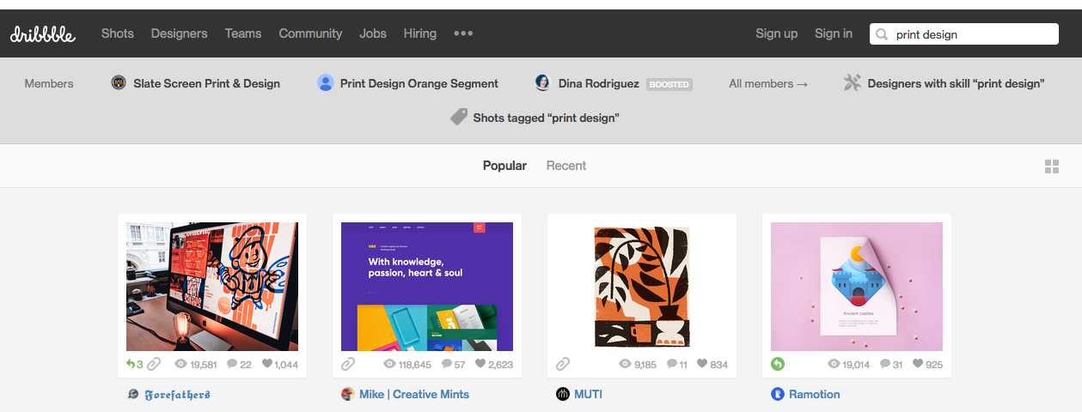Open the Creative Mints purple website shot
The width and height of the screenshot is (1082, 412).
[427, 287]
